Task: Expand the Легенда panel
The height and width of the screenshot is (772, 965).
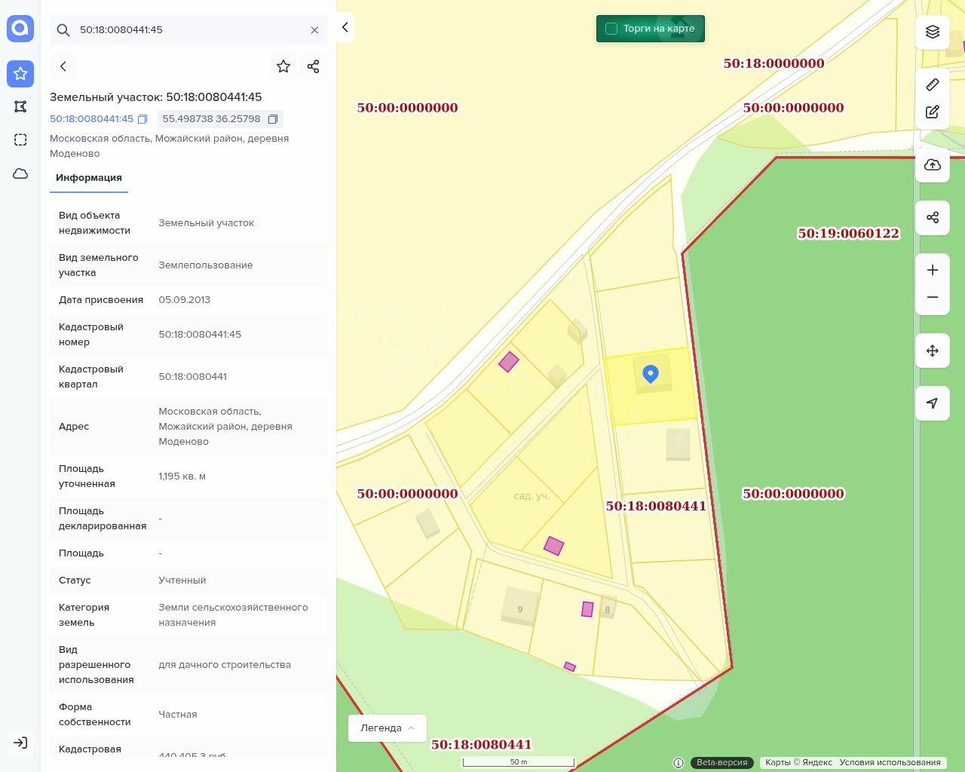Action: [387, 728]
